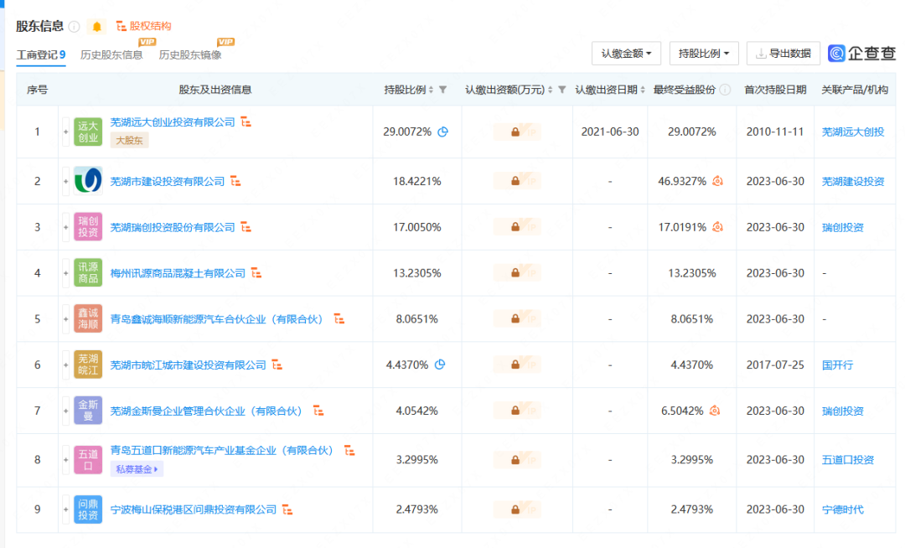Sort by 认缴出资日期 column arrows
Screen dimensions: 905x548
click(x=643, y=90)
